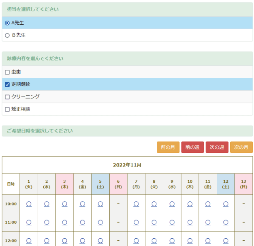
Task: Uncheck the 定期健診 checkbox
Action: tap(7, 85)
